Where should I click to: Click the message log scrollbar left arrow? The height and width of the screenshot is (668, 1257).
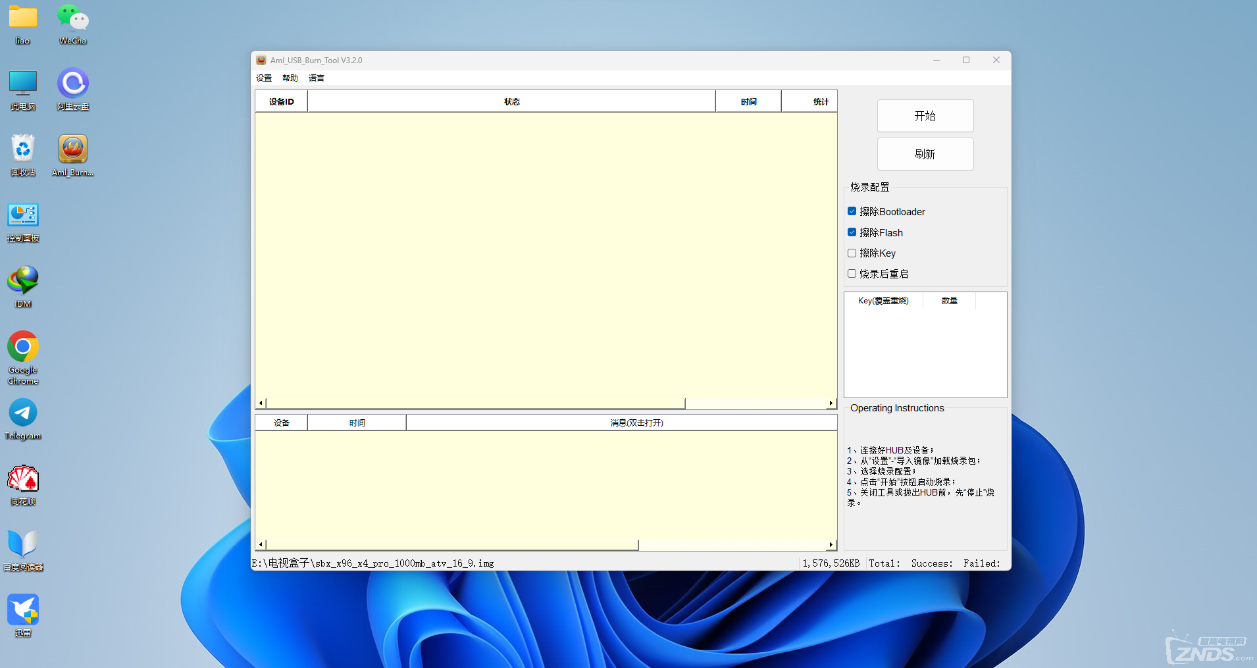click(x=261, y=544)
